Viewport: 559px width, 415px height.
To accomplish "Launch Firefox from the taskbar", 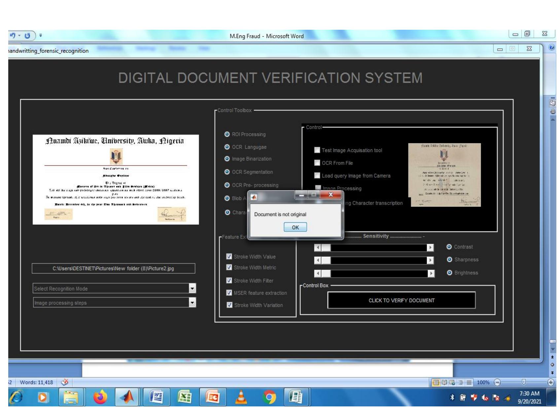I will [100, 397].
